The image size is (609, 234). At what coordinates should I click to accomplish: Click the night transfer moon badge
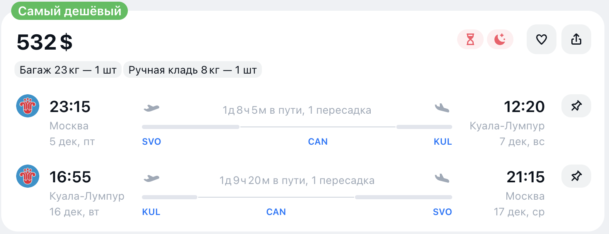pos(500,40)
